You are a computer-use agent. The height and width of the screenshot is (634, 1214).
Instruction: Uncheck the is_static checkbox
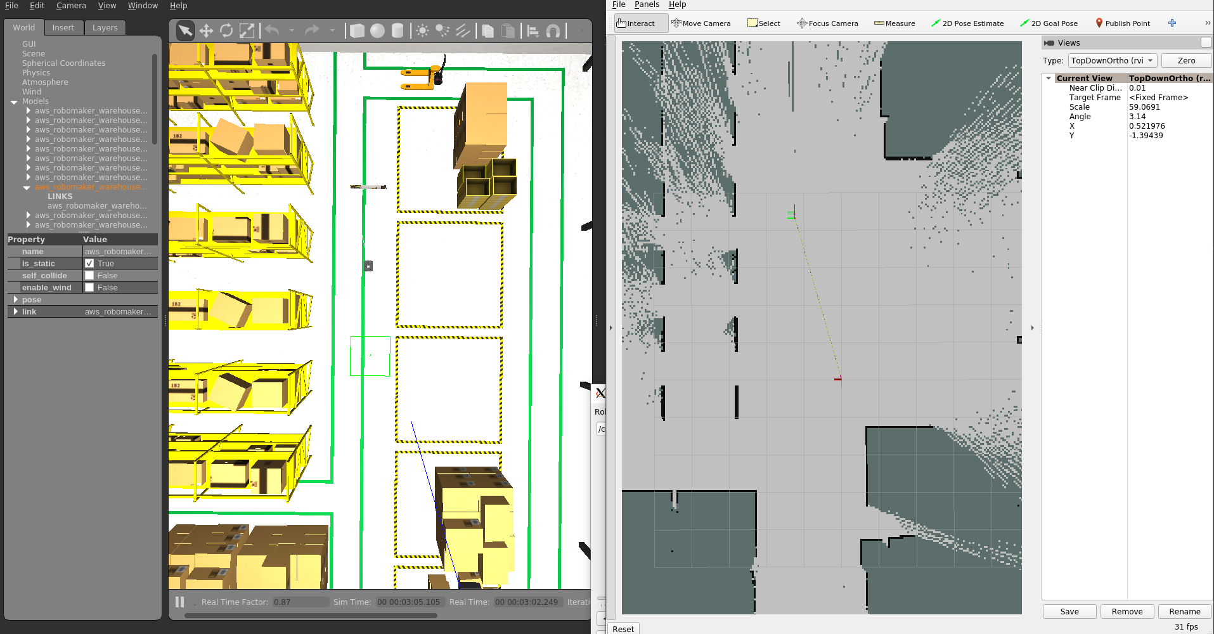coord(89,263)
